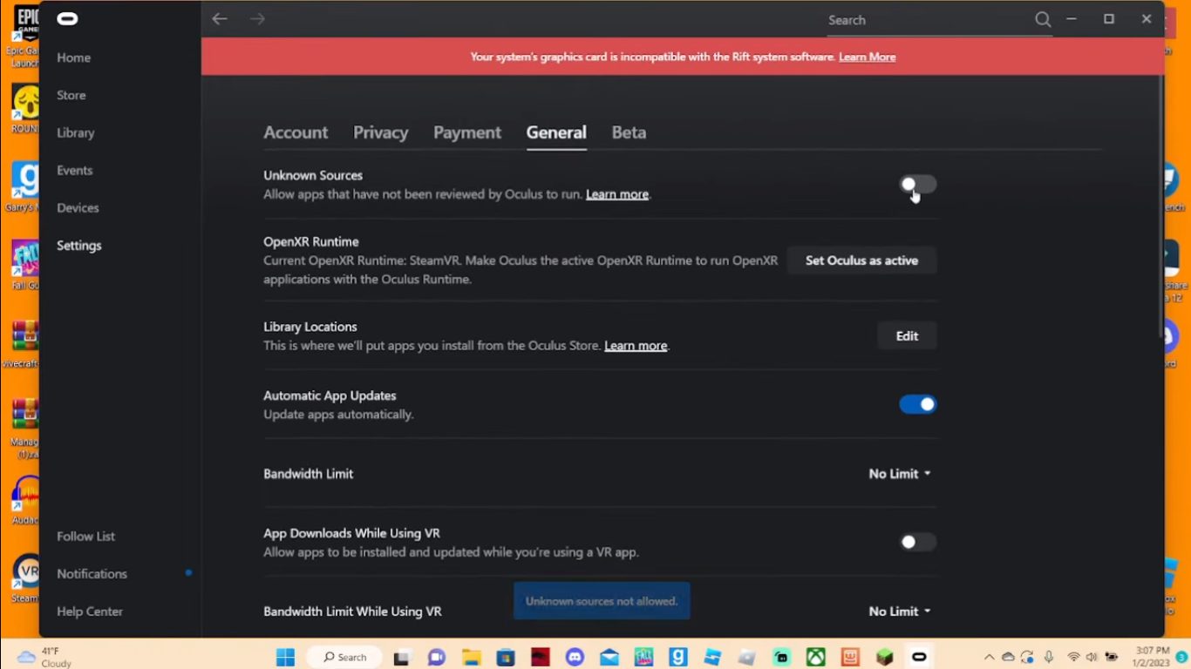
Task: Select the Epic Games Launcher desktop shortcut
Action: (24, 37)
